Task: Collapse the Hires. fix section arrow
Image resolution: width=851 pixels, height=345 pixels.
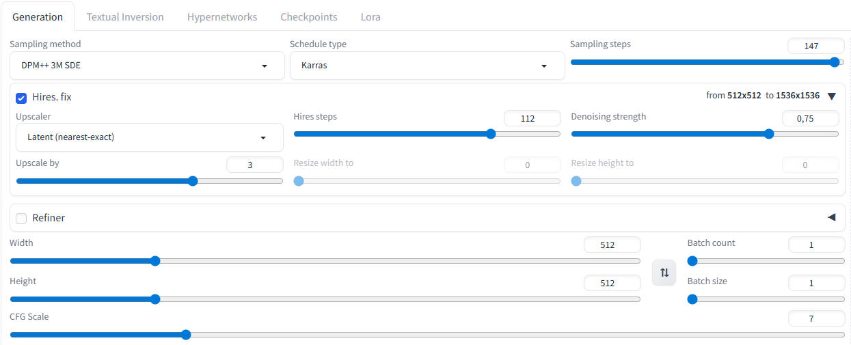Action: tap(831, 96)
